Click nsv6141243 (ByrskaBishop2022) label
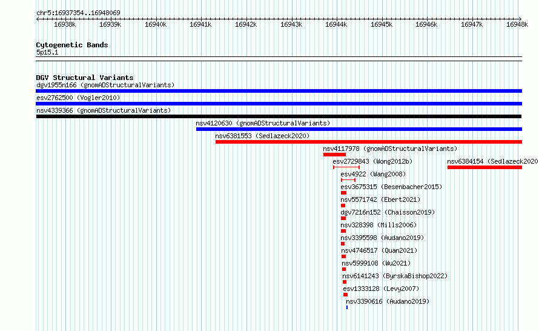 coord(395,276)
